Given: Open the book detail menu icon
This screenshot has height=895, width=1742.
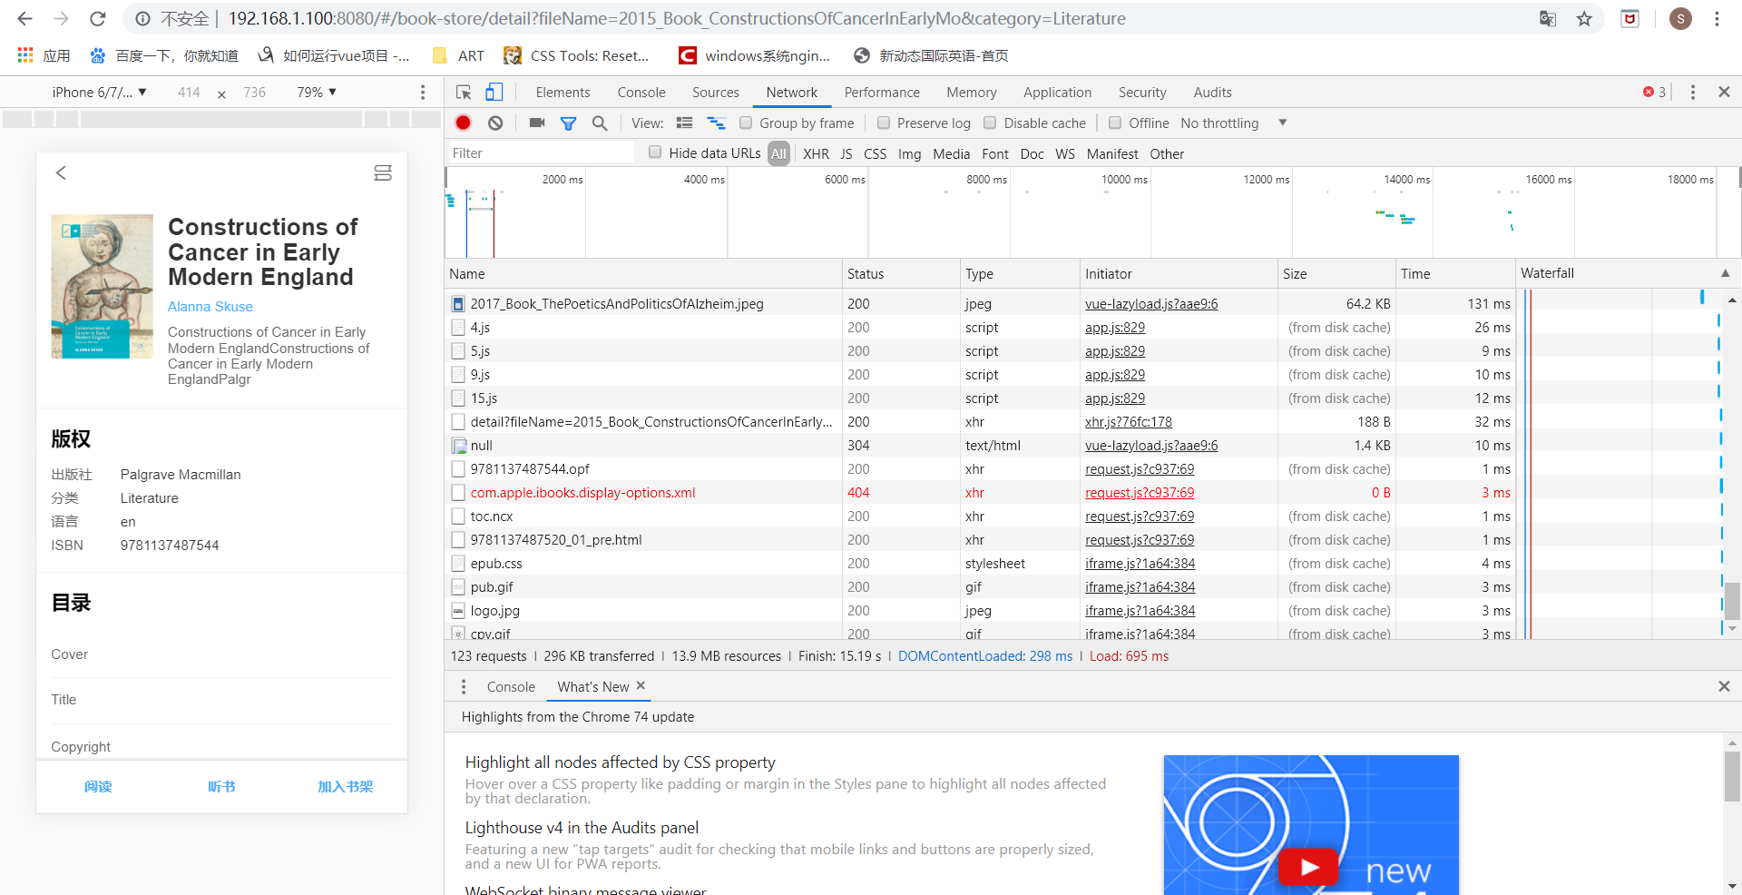Looking at the screenshot, I should (383, 172).
